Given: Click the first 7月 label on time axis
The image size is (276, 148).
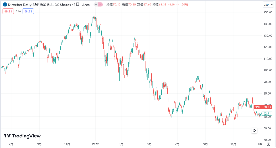Looking at the screenshot, I should (x=11, y=144).
